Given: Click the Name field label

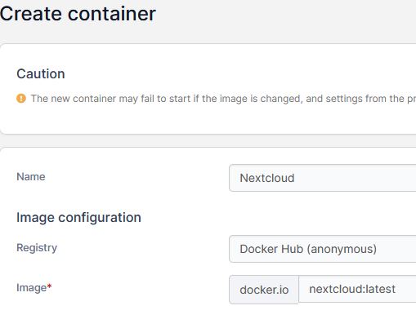Looking at the screenshot, I should pyautogui.click(x=31, y=177).
